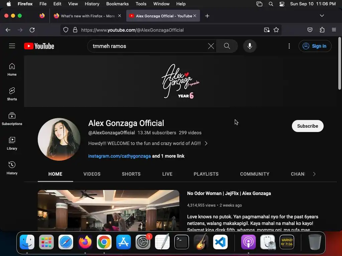The height and width of the screenshot is (256, 342).
Task: Open Google Chrome from the dock
Action: (x=104, y=242)
